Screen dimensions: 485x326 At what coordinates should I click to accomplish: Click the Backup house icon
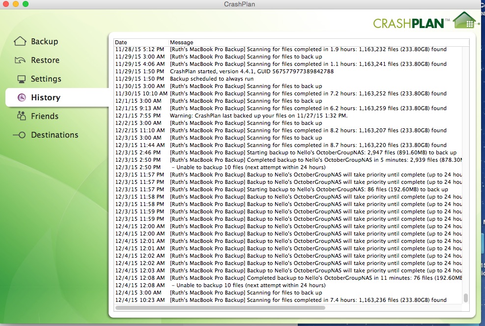[20, 41]
